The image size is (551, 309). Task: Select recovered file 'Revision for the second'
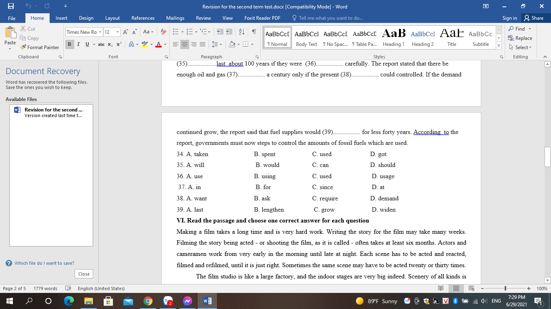point(51,112)
